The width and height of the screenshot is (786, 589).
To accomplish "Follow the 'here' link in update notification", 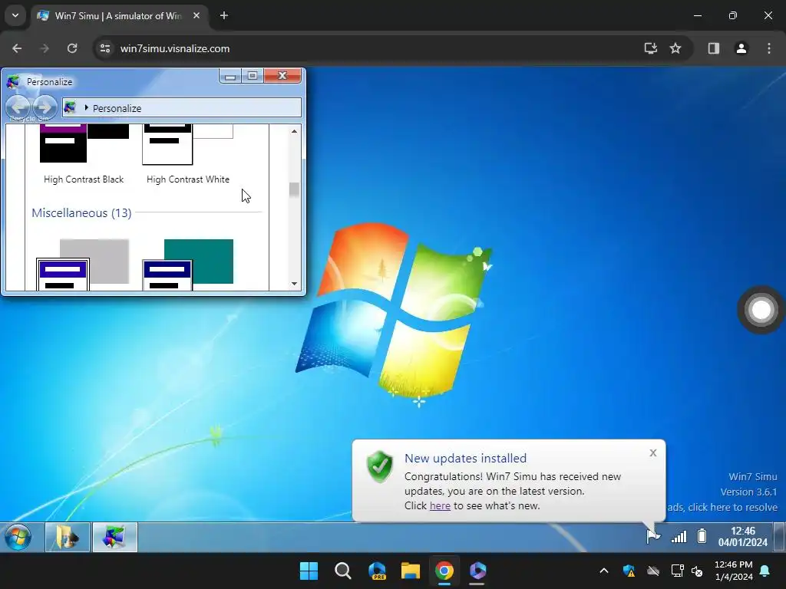I will coord(440,506).
